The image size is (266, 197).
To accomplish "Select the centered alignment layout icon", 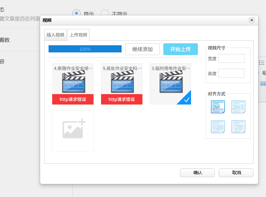I will click(x=238, y=127).
